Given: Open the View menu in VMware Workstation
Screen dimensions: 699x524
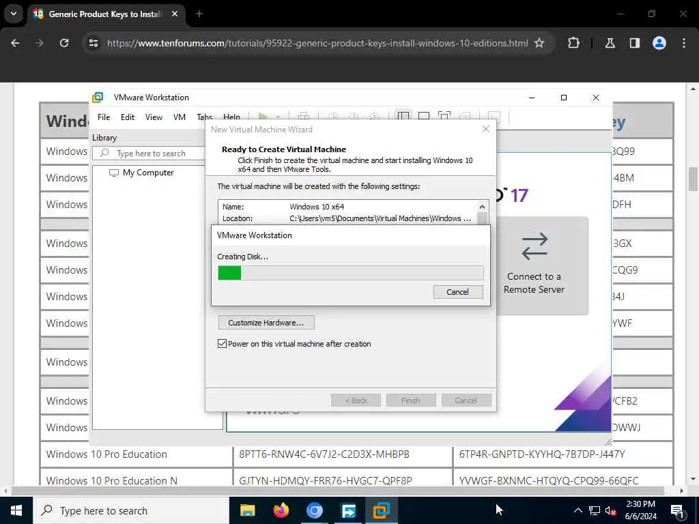Looking at the screenshot, I should click(x=154, y=117).
